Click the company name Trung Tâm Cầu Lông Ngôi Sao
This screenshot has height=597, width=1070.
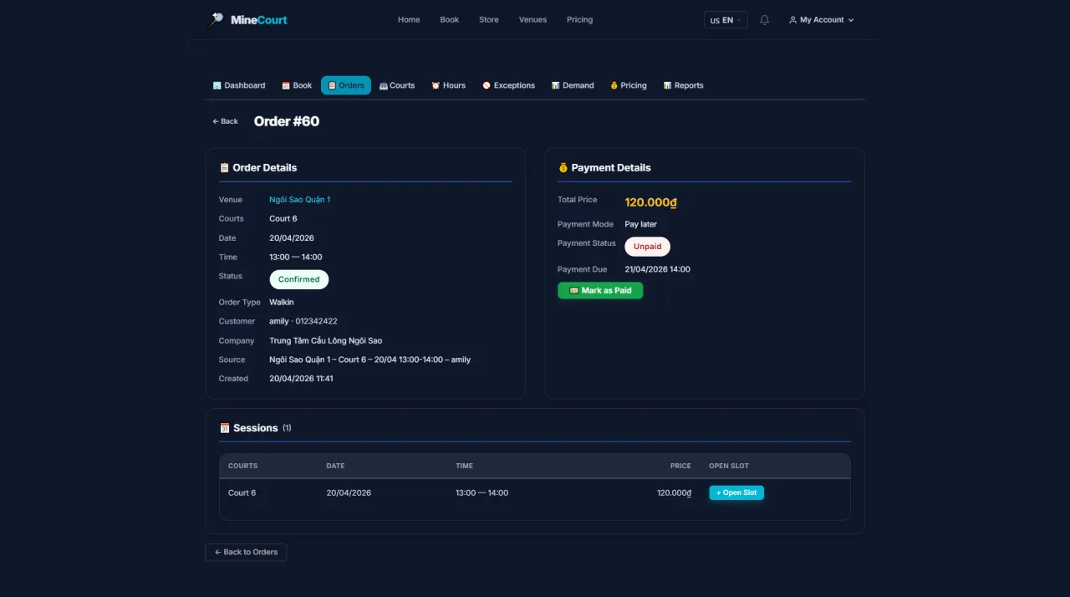click(x=325, y=340)
